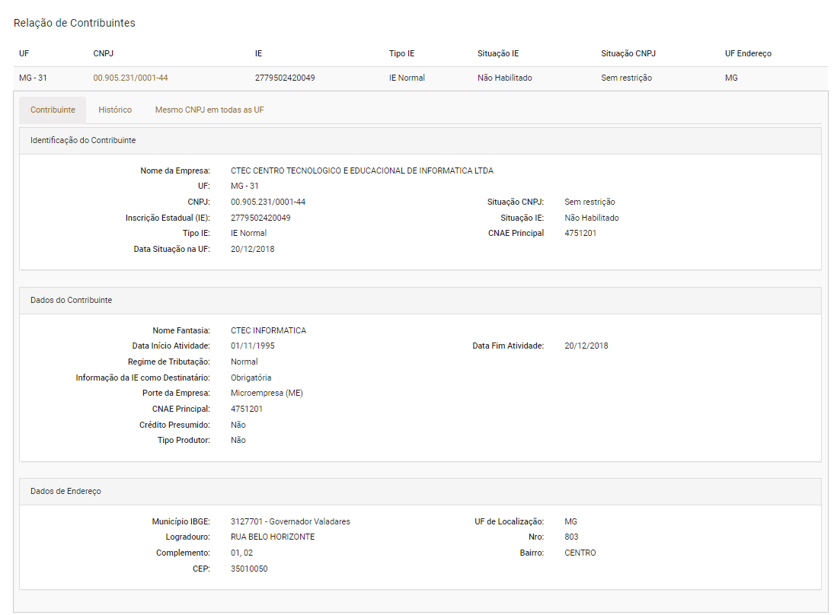Click the CEP value 35010050
834x615 pixels.
tap(249, 569)
